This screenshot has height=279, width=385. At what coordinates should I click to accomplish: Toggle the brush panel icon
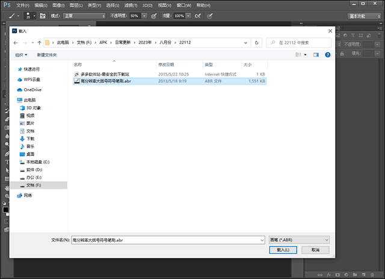[x=43, y=16]
